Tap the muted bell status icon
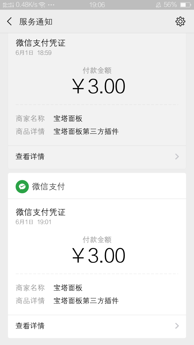 [158, 5]
